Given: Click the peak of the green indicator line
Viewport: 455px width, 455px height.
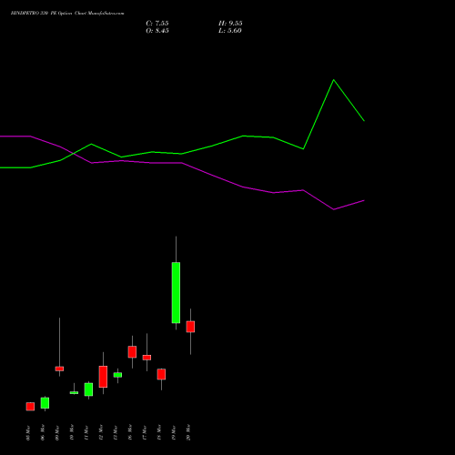Looking at the screenshot, I should pyautogui.click(x=334, y=80).
